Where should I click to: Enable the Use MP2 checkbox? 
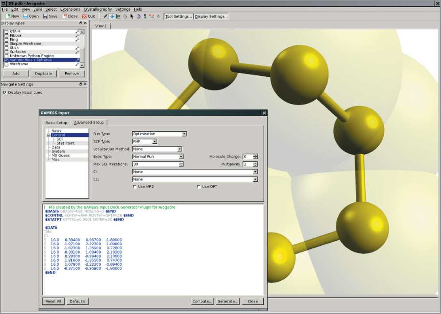[135, 187]
